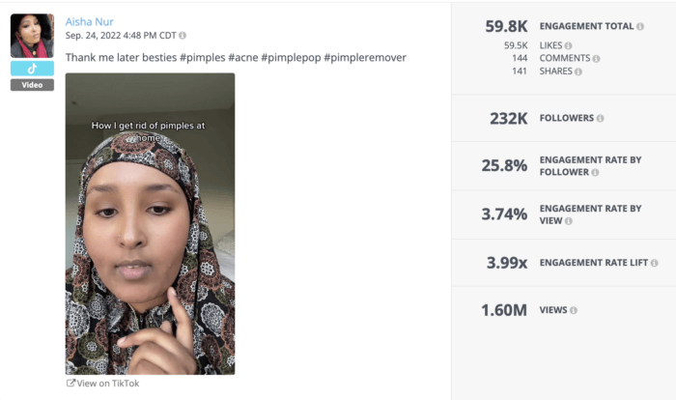Click the gray Video label badge
The width and height of the screenshot is (676, 400).
(x=32, y=85)
